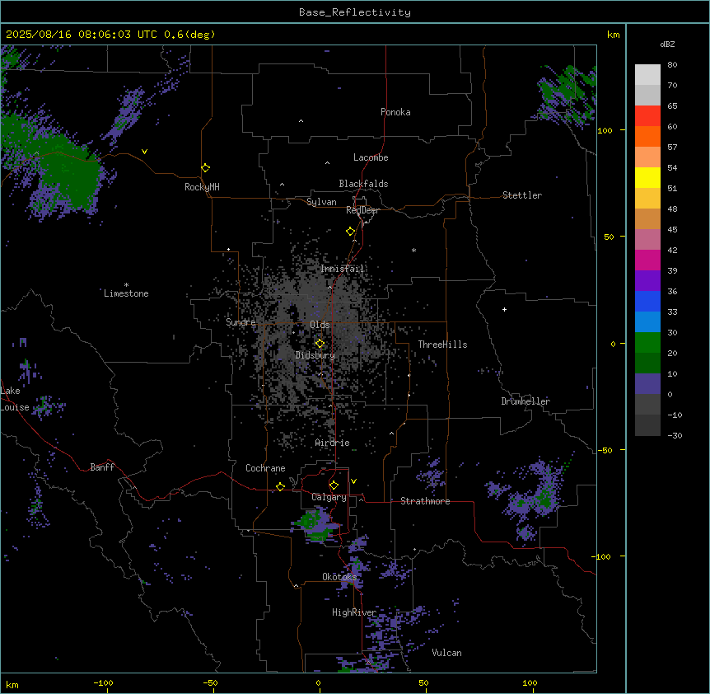The width and height of the screenshot is (710, 694).
Task: Select the yellow diamond radar-site marker near Olds
Action: tap(320, 344)
